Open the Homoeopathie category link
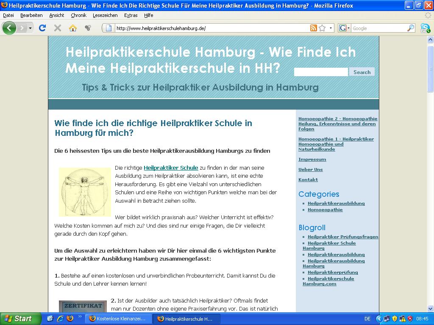 (325, 209)
